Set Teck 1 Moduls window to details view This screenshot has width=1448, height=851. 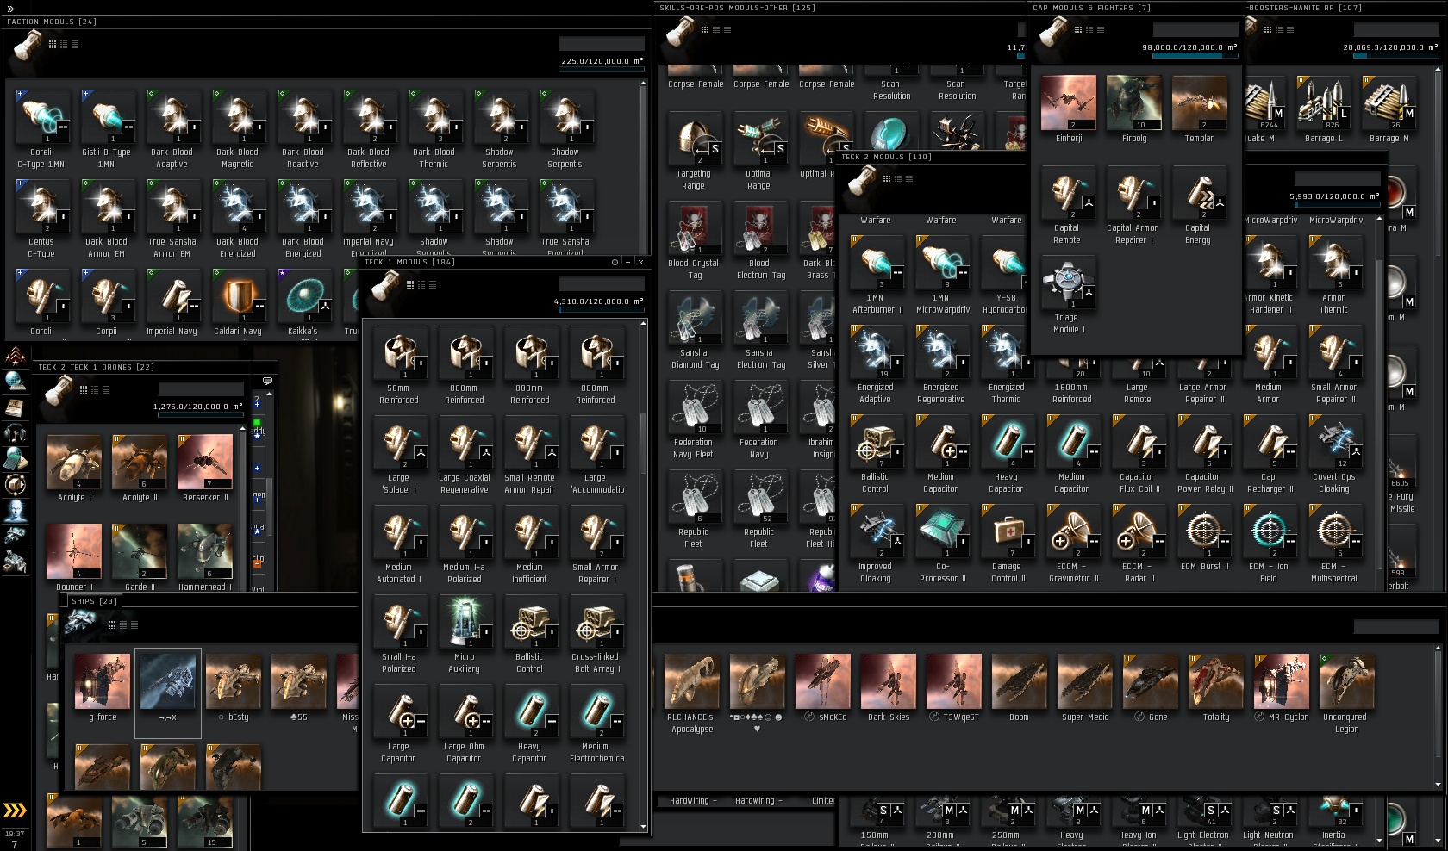pos(421,284)
